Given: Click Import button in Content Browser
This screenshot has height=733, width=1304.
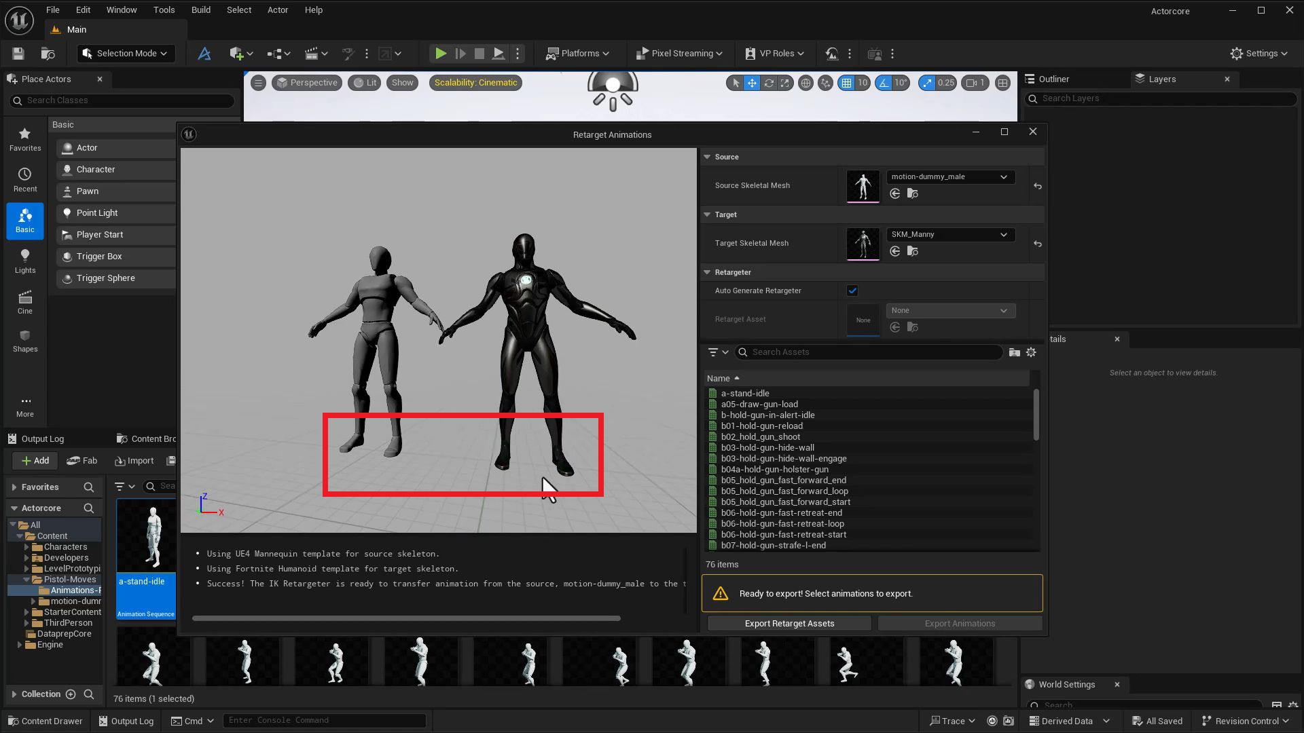Looking at the screenshot, I should (134, 461).
